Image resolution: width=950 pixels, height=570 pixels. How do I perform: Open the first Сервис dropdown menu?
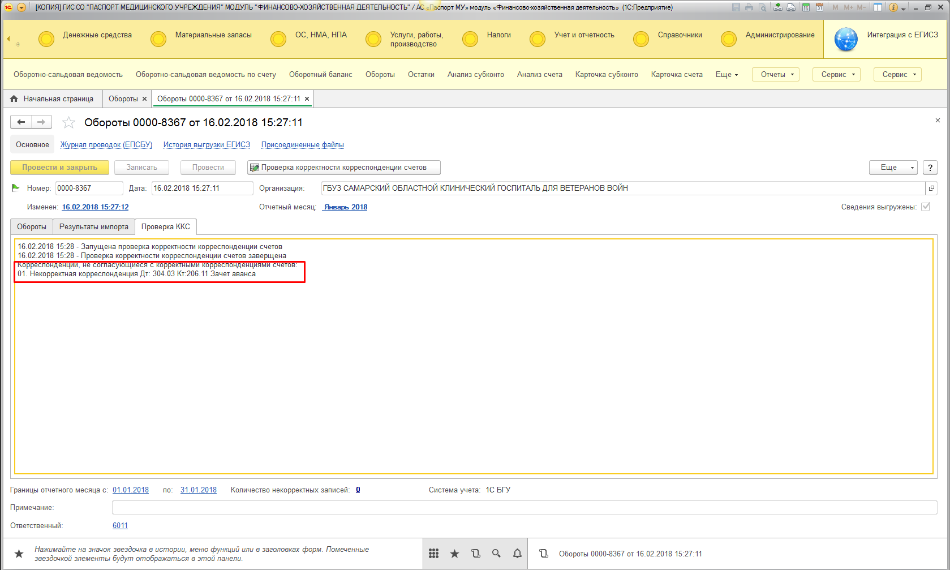click(836, 75)
